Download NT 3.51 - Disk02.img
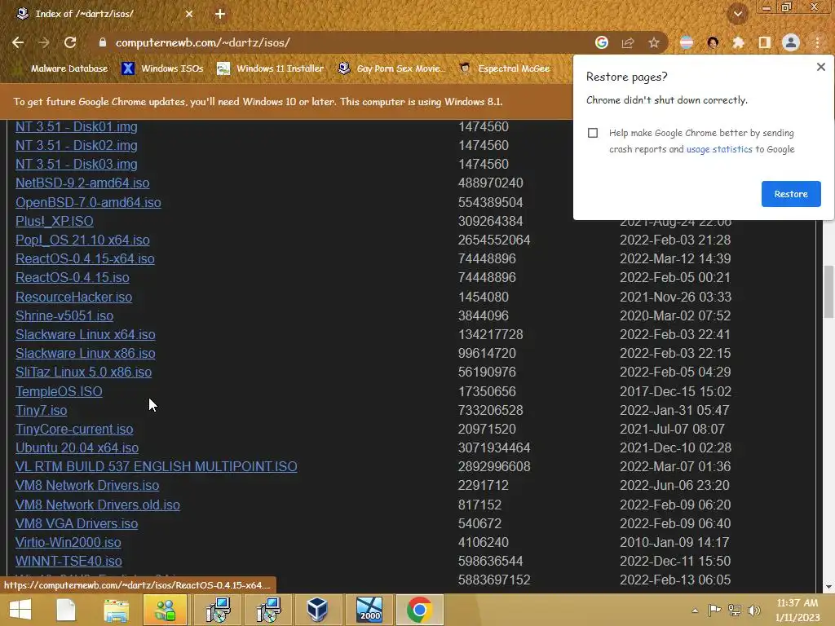The height and width of the screenshot is (626, 835). point(76,145)
